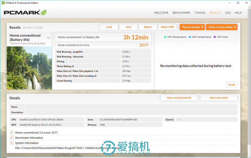Click the Intel Core i5-7200U CPU value

(x=41, y=120)
